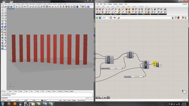Open the Arrange menu in Grasshopper

click(110, 4)
